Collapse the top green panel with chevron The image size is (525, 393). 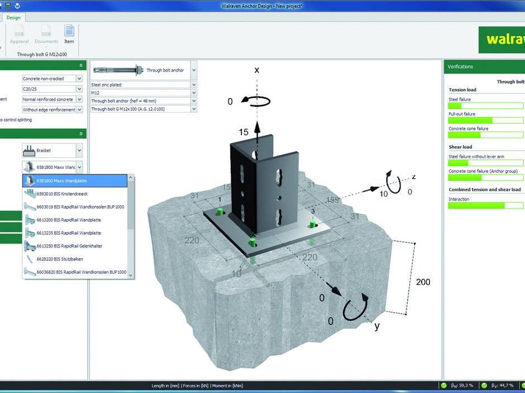82,66
